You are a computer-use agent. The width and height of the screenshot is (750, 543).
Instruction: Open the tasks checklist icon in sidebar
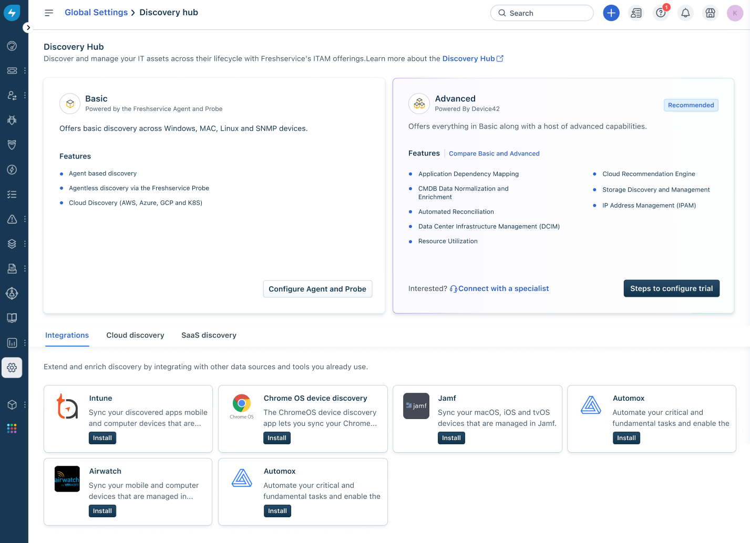[x=12, y=194]
